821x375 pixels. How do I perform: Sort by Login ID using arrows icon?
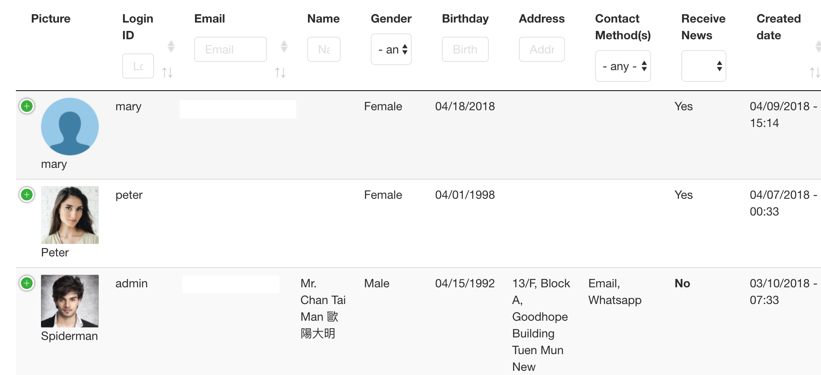(x=167, y=73)
